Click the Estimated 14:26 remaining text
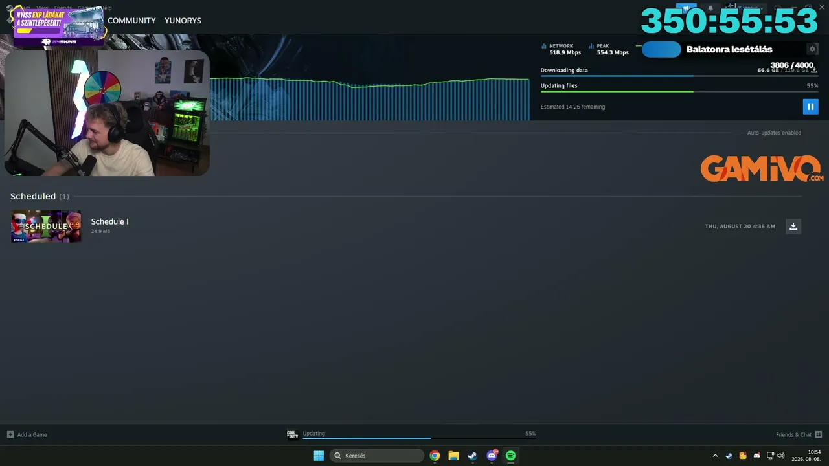829x466 pixels. (x=573, y=107)
